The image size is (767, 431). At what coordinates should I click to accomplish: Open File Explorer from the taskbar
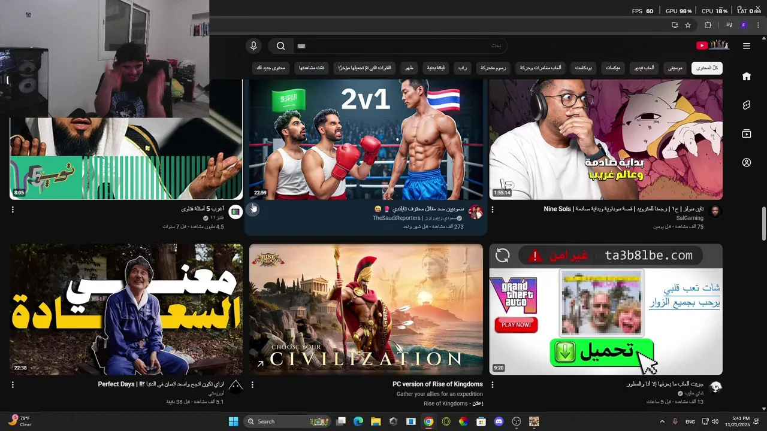click(x=376, y=421)
